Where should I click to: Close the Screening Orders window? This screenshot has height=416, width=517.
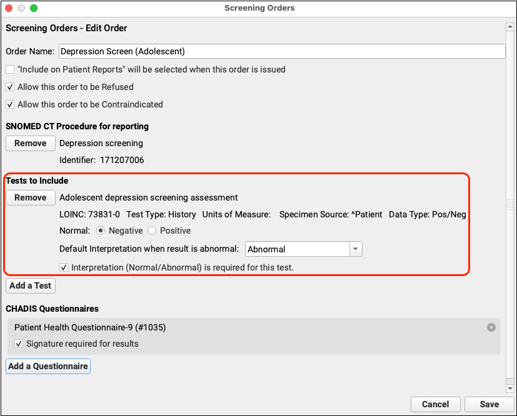coord(9,8)
